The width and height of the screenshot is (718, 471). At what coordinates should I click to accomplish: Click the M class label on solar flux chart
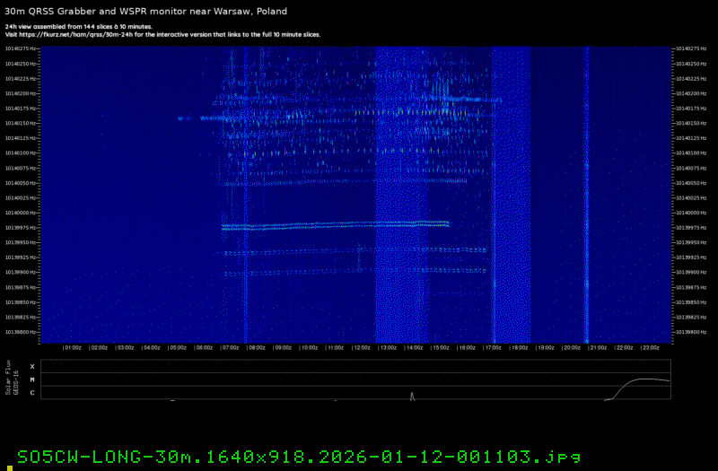32,379
